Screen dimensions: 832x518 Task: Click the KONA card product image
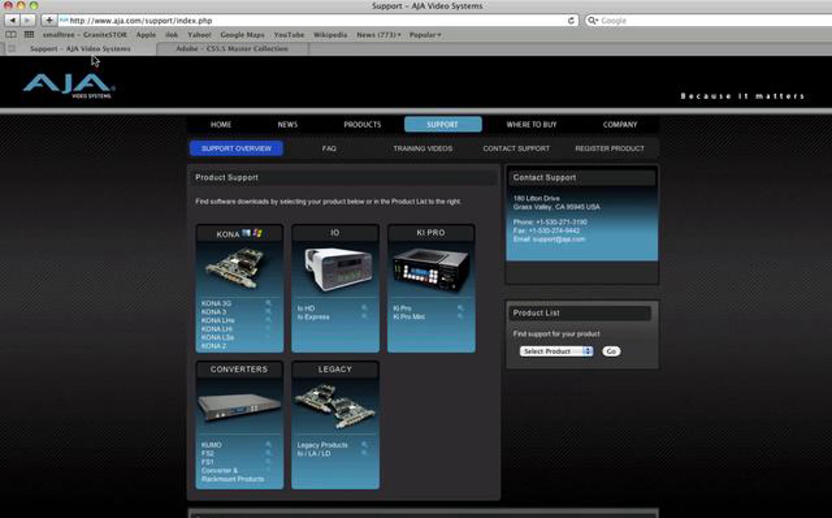tap(236, 268)
